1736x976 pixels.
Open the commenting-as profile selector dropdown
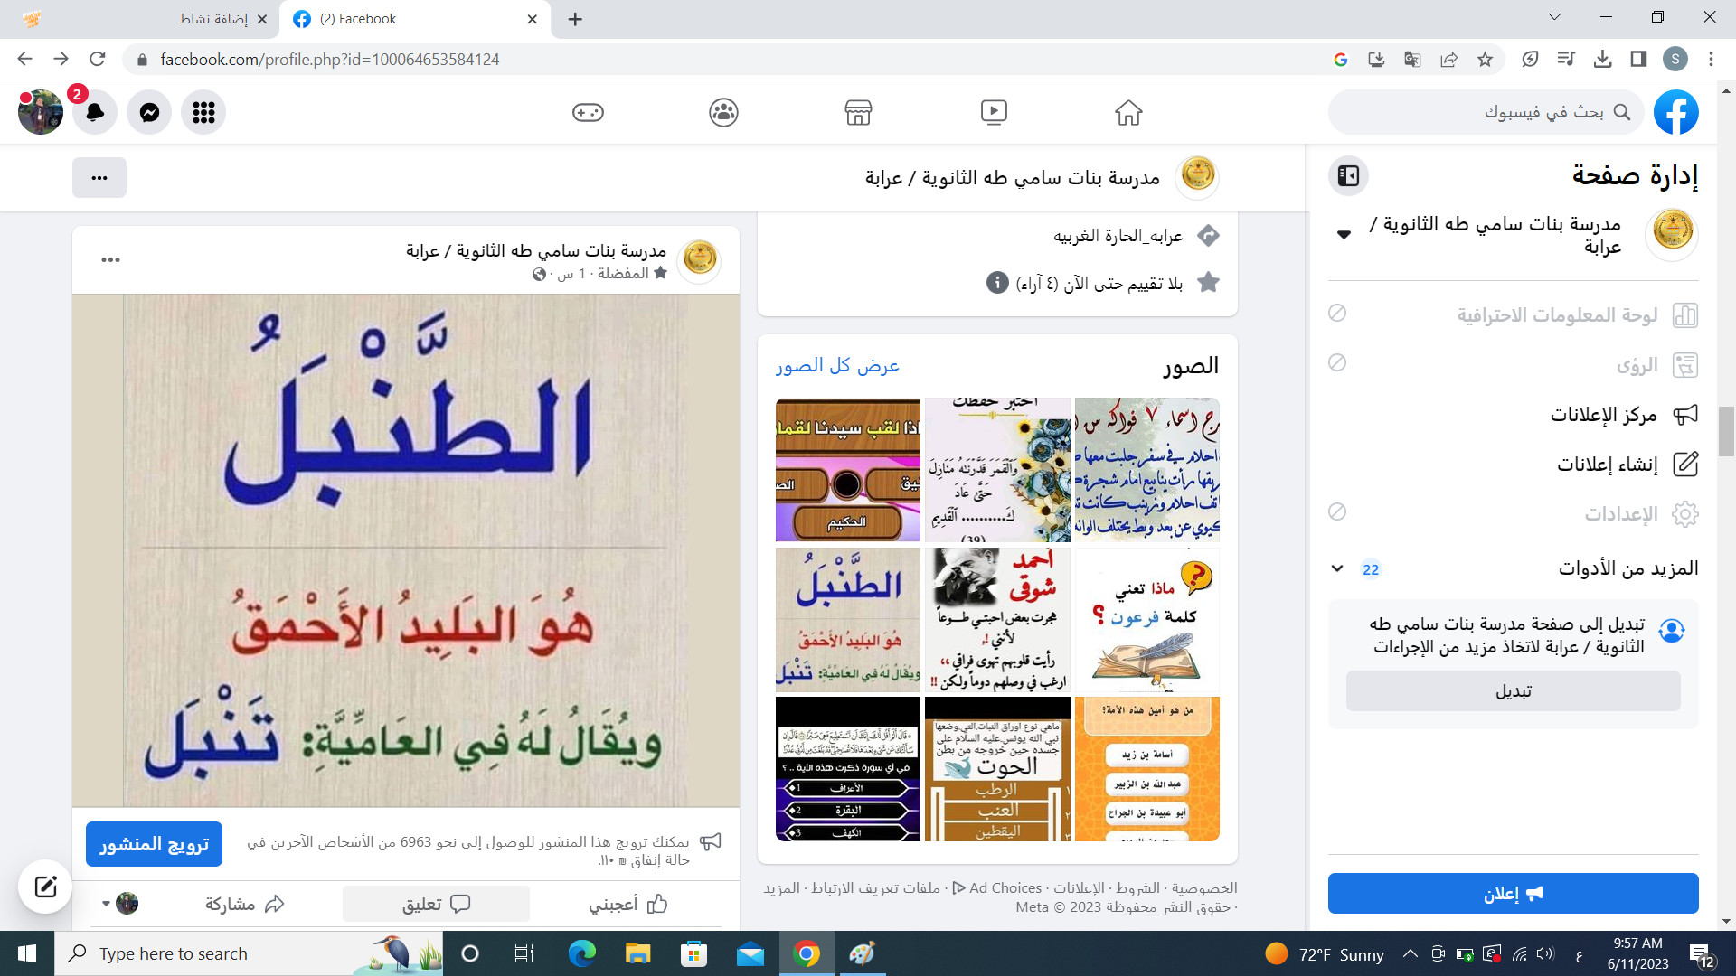click(120, 903)
